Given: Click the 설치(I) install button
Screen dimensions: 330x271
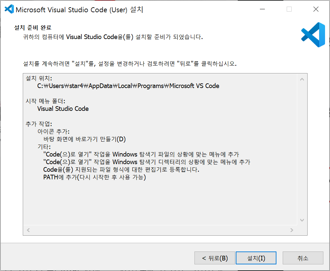Looking at the screenshot, I should 256,258.
